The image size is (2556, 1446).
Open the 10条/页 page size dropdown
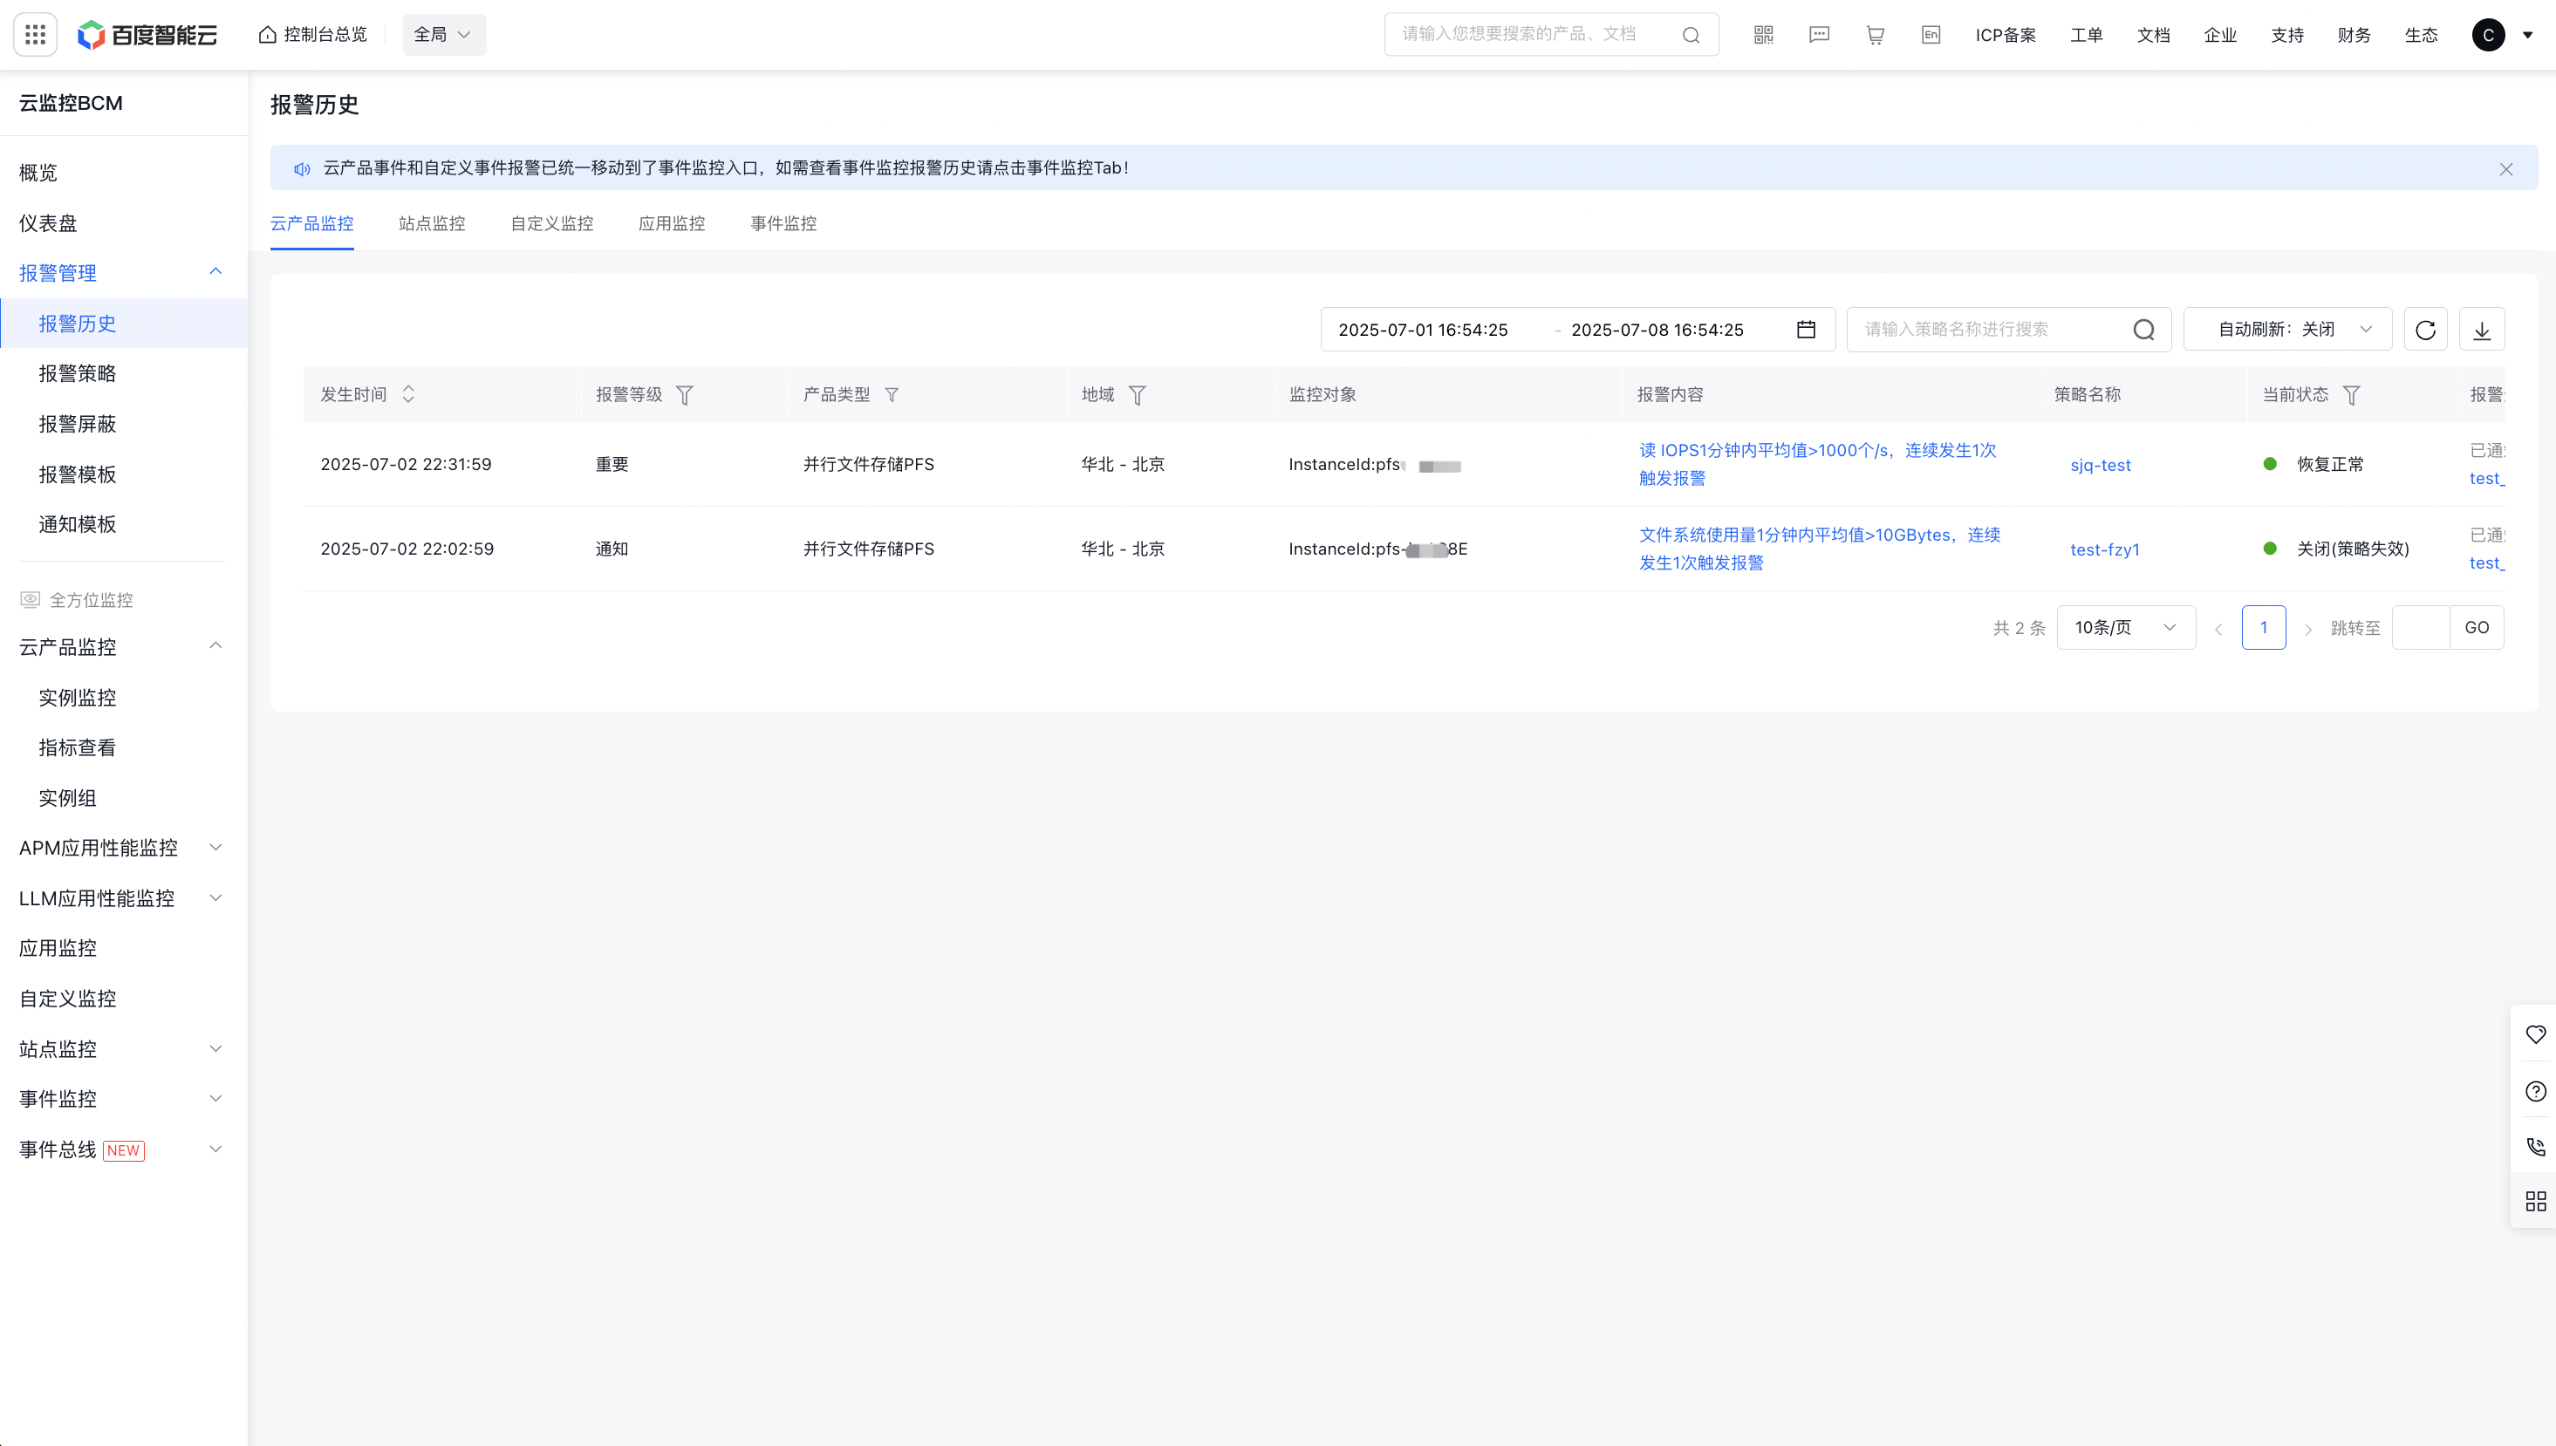click(2125, 628)
